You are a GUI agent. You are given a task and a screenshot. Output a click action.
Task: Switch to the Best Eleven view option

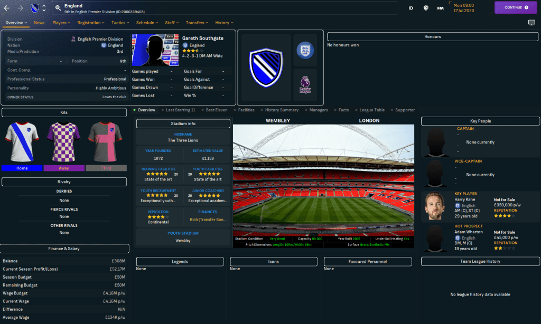[217, 110]
